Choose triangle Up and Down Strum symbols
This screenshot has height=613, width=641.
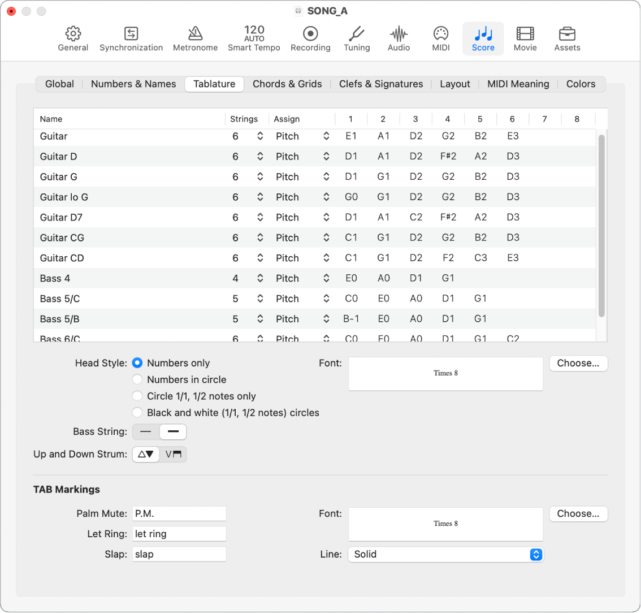click(x=145, y=454)
